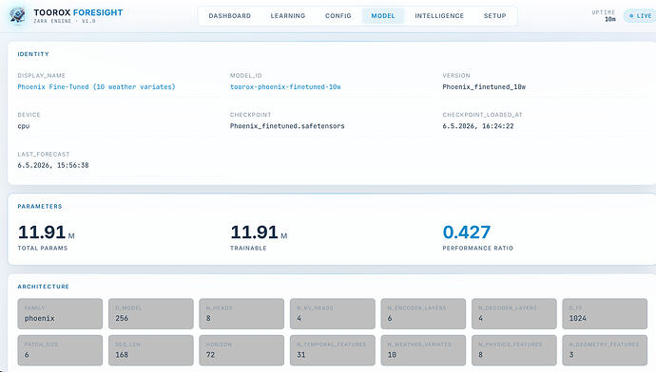
Task: Click the N_TEMPORAL_FEATURES 31 tile
Action: (333, 350)
